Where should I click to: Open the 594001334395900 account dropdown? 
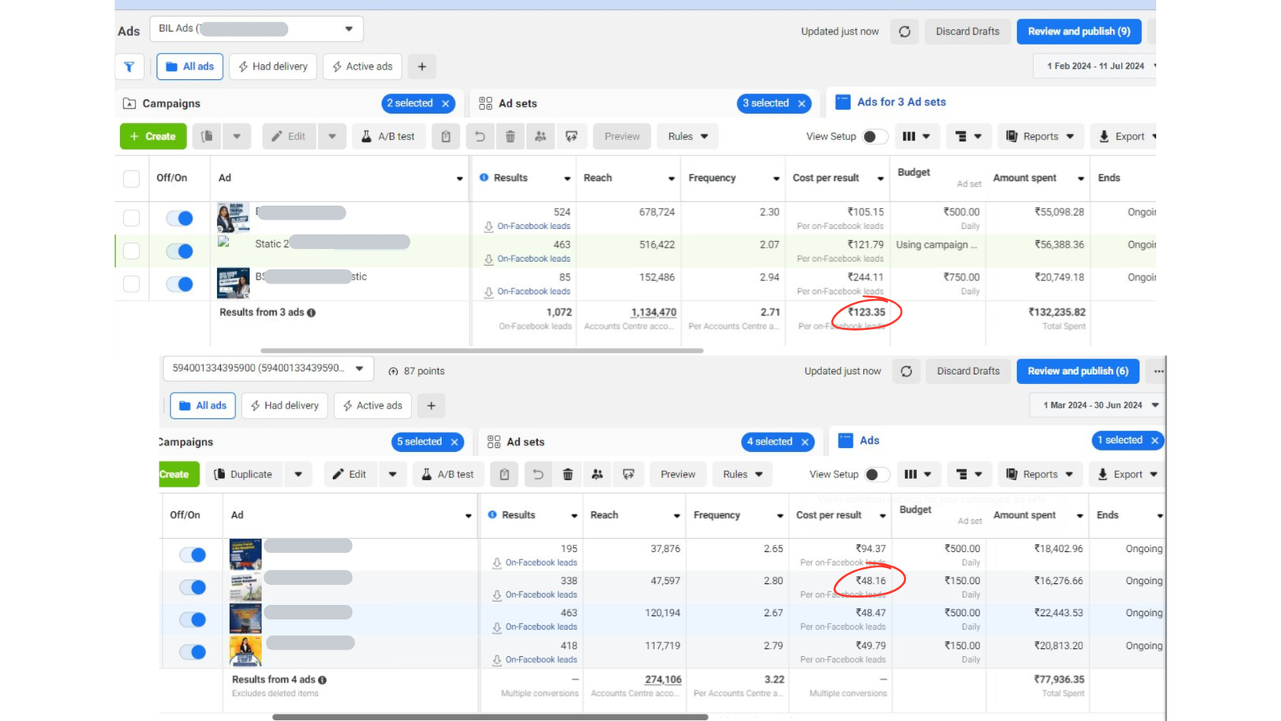coord(268,369)
